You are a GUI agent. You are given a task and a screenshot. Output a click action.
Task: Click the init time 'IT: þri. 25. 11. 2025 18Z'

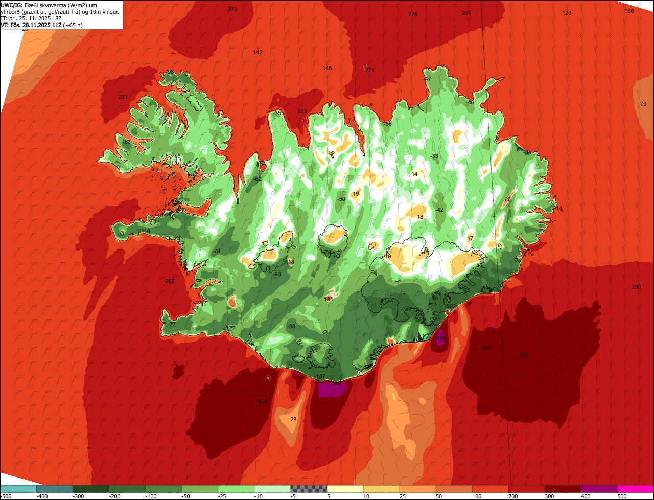click(31, 18)
